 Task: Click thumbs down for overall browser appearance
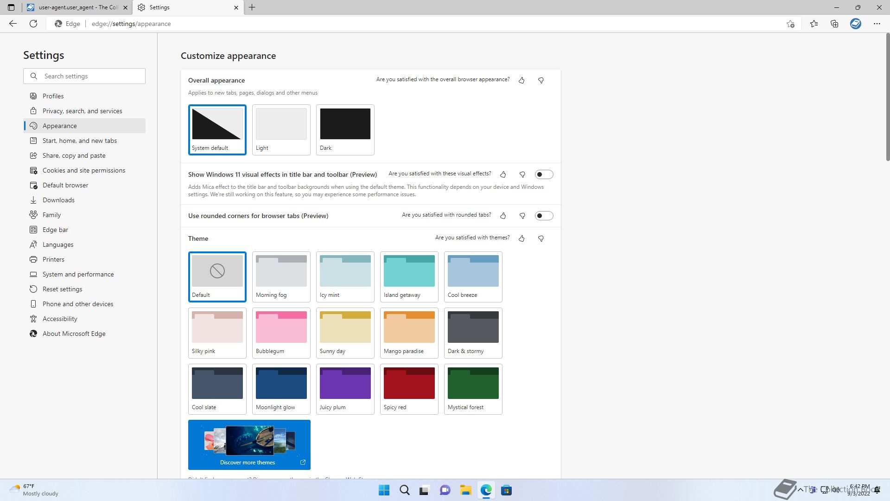click(x=541, y=80)
